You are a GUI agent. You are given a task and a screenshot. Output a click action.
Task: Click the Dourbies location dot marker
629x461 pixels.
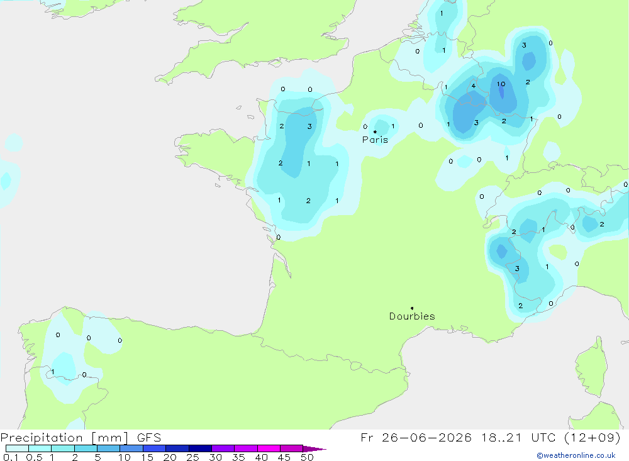pos(412,308)
